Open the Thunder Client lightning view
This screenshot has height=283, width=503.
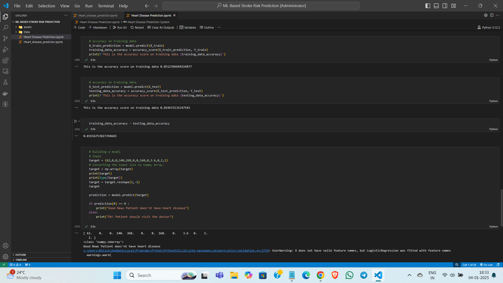[6, 104]
